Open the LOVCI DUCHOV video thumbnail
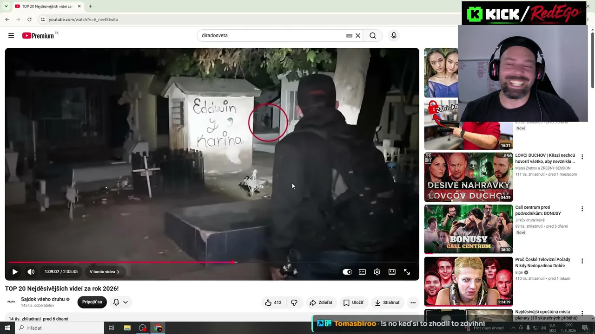This screenshot has width=595, height=334. [x=468, y=177]
